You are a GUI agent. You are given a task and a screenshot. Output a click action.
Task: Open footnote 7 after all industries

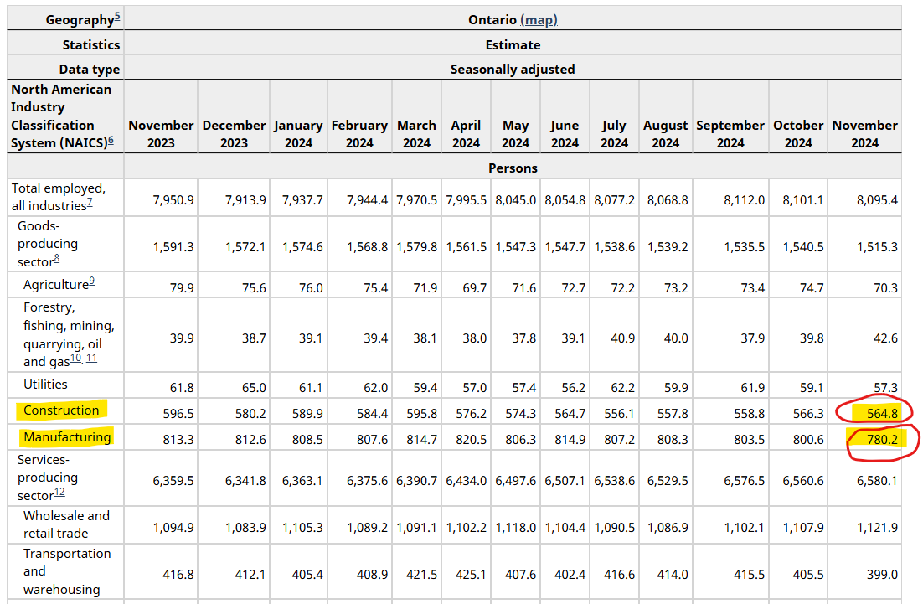[x=90, y=203]
